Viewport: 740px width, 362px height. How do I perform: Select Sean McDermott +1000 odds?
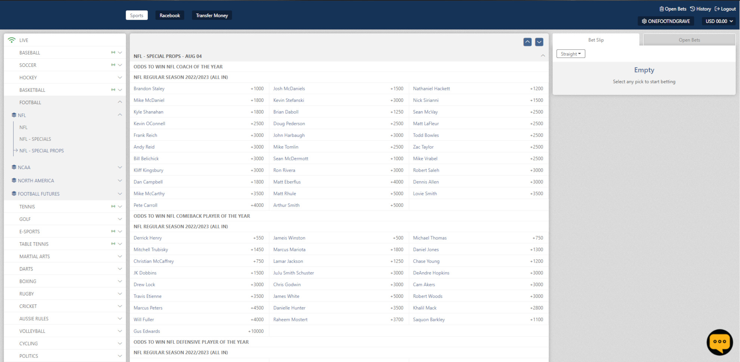pyautogui.click(x=338, y=159)
